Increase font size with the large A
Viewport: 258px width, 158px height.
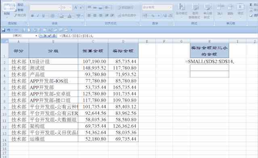(76, 8)
